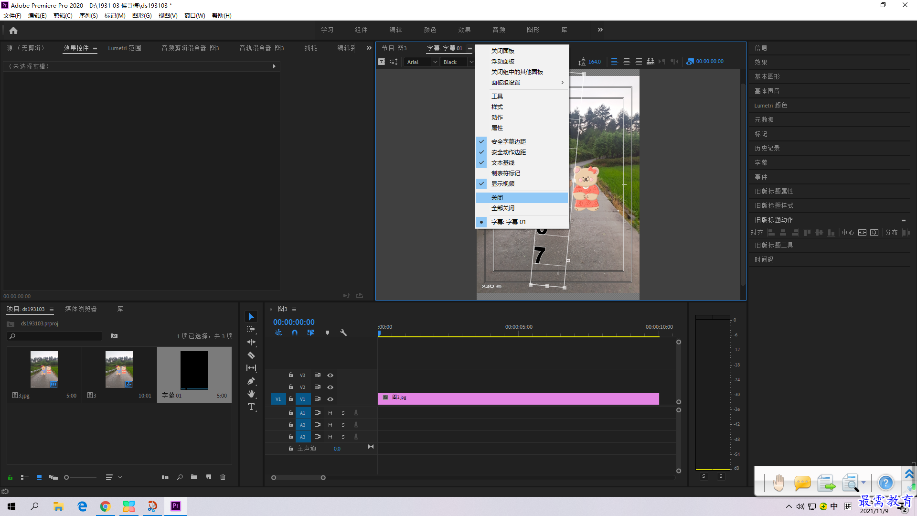The image size is (917, 516).
Task: Delete selected item with trash icon
Action: (x=223, y=477)
